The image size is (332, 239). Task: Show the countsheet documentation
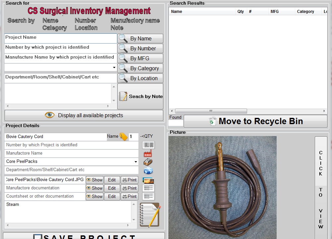tap(95, 196)
